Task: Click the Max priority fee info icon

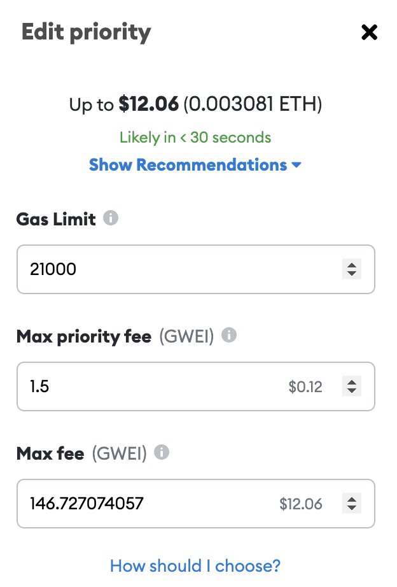Action: tap(230, 336)
